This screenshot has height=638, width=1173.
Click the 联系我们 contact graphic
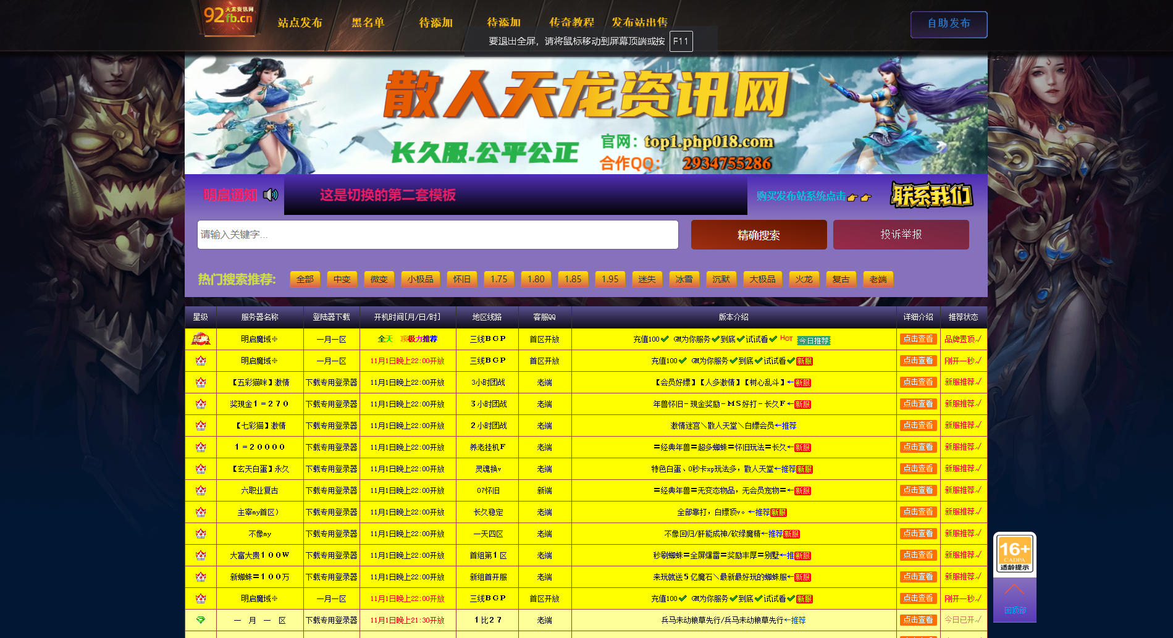click(x=931, y=195)
